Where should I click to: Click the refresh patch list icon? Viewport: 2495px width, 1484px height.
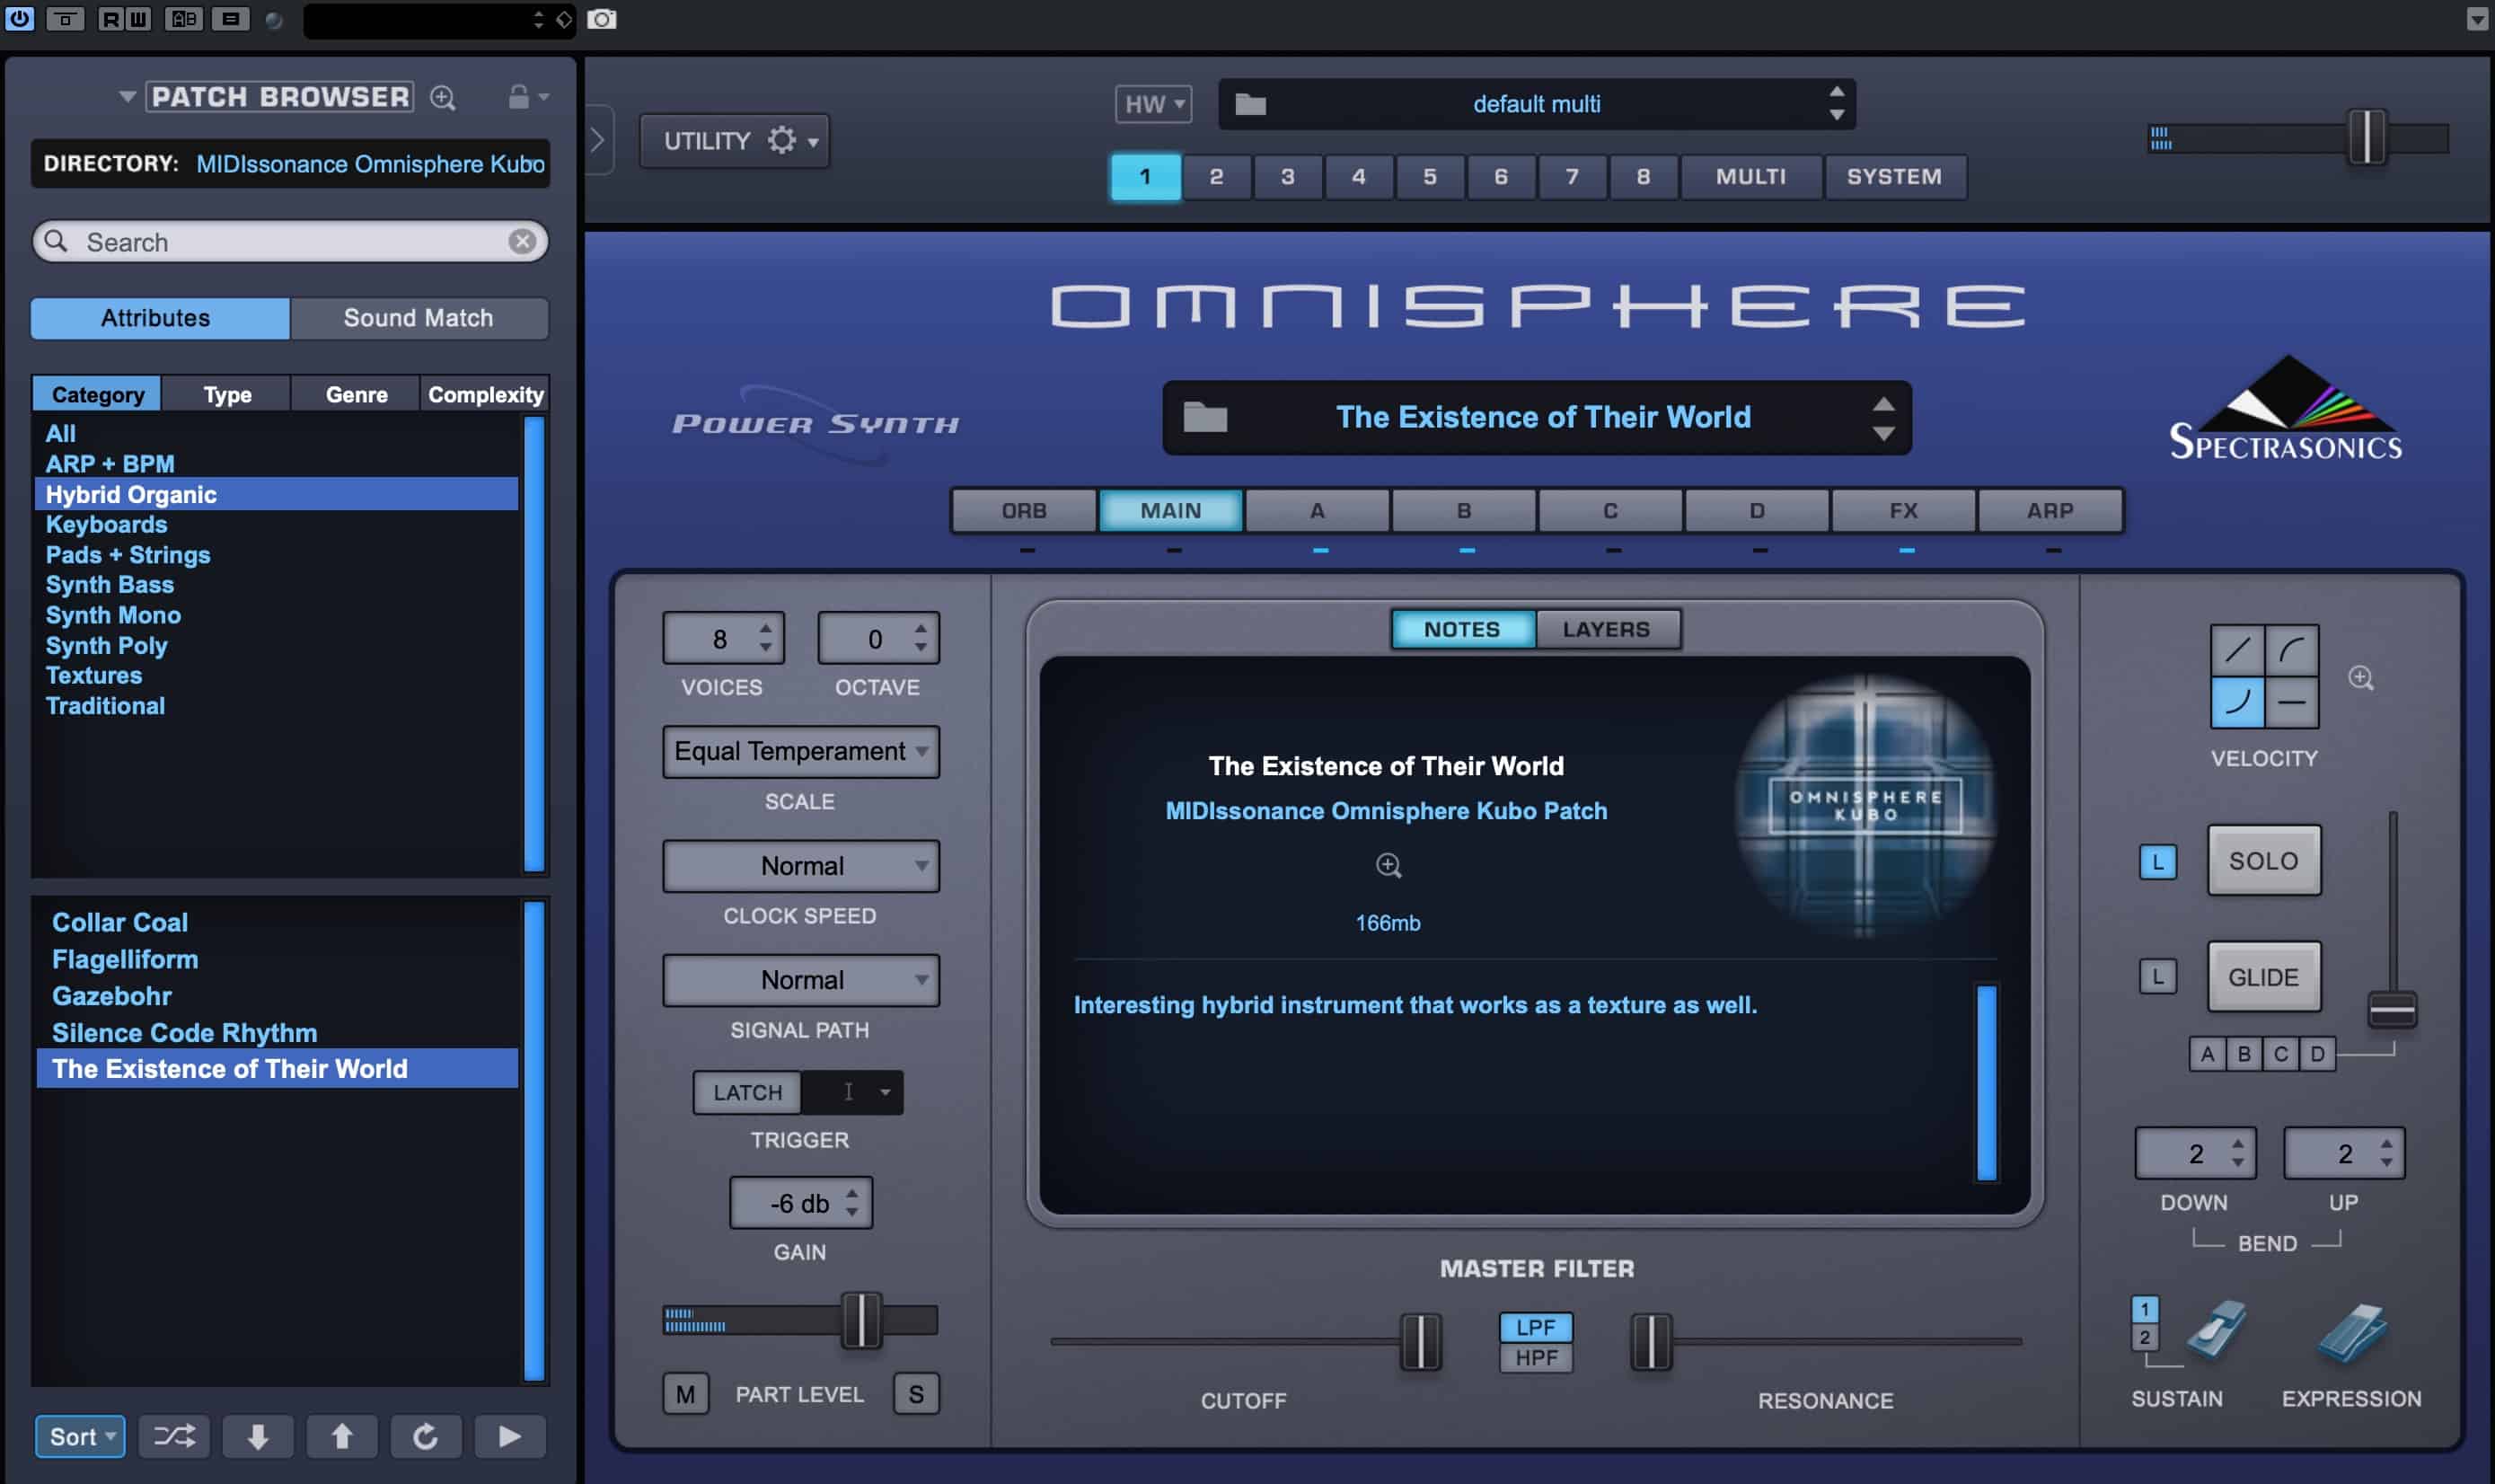[427, 1436]
